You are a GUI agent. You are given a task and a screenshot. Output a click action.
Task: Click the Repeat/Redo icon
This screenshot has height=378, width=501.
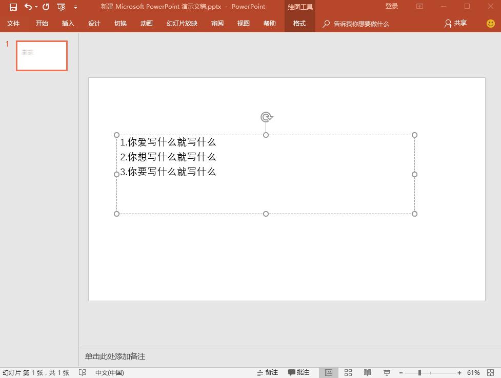[x=46, y=6]
